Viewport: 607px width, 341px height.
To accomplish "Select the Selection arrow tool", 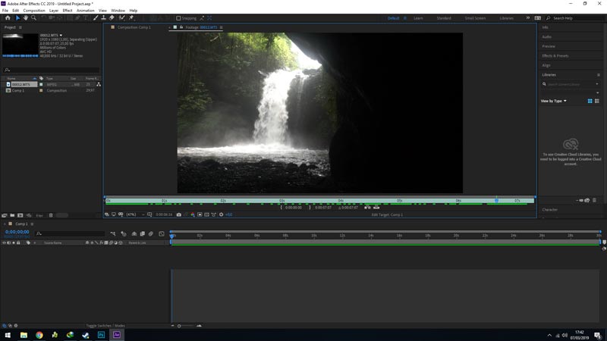I will tap(17, 17).
